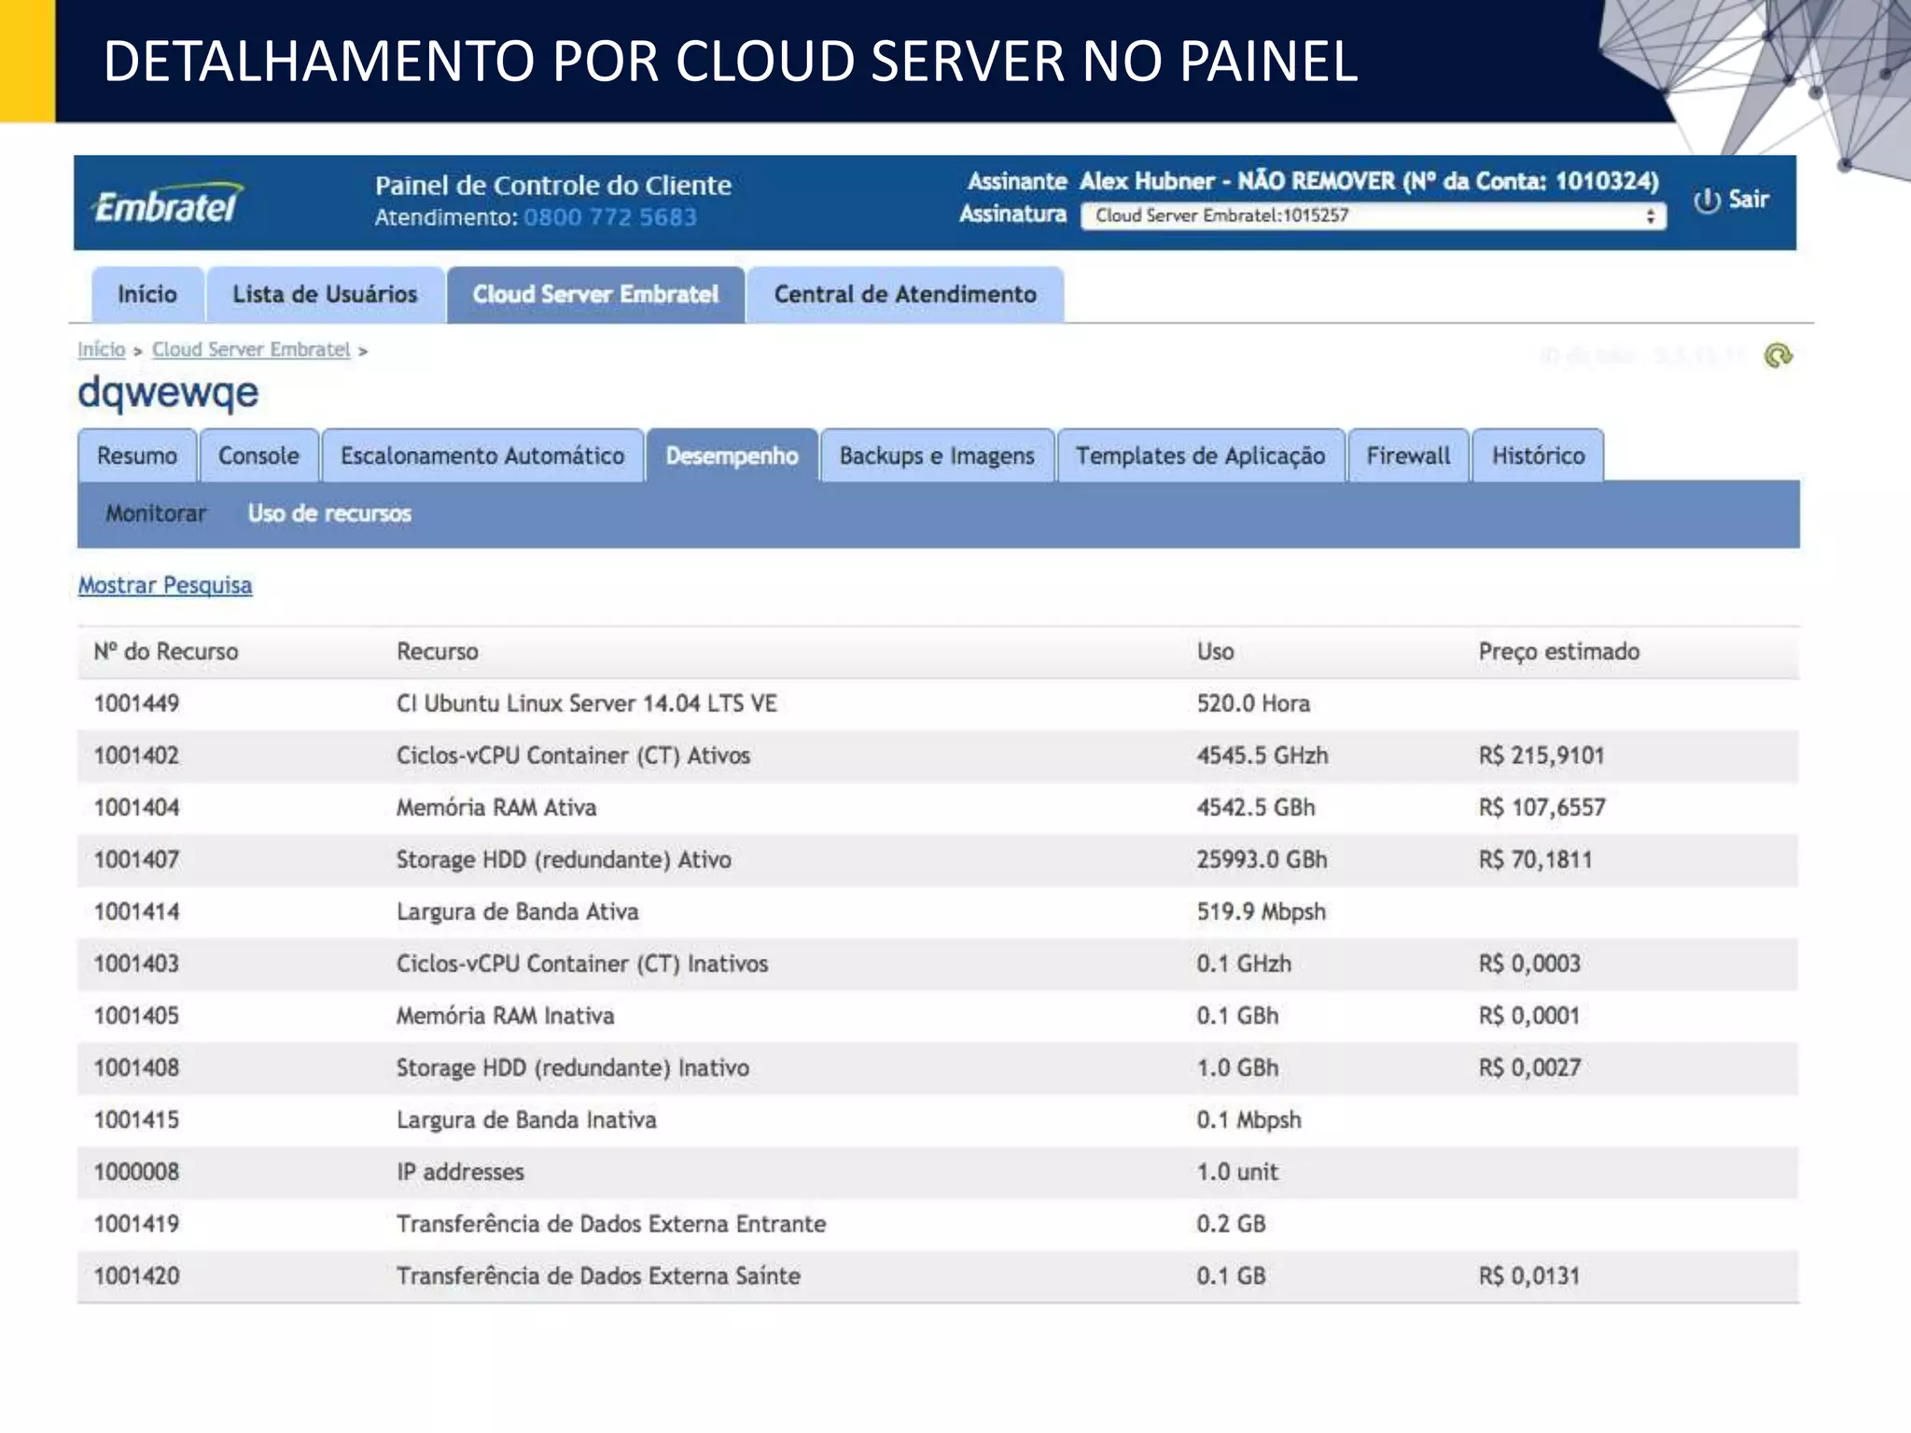This screenshot has width=1911, height=1433.
Task: Click the R$ 0,0131 price
Action: (x=1529, y=1276)
